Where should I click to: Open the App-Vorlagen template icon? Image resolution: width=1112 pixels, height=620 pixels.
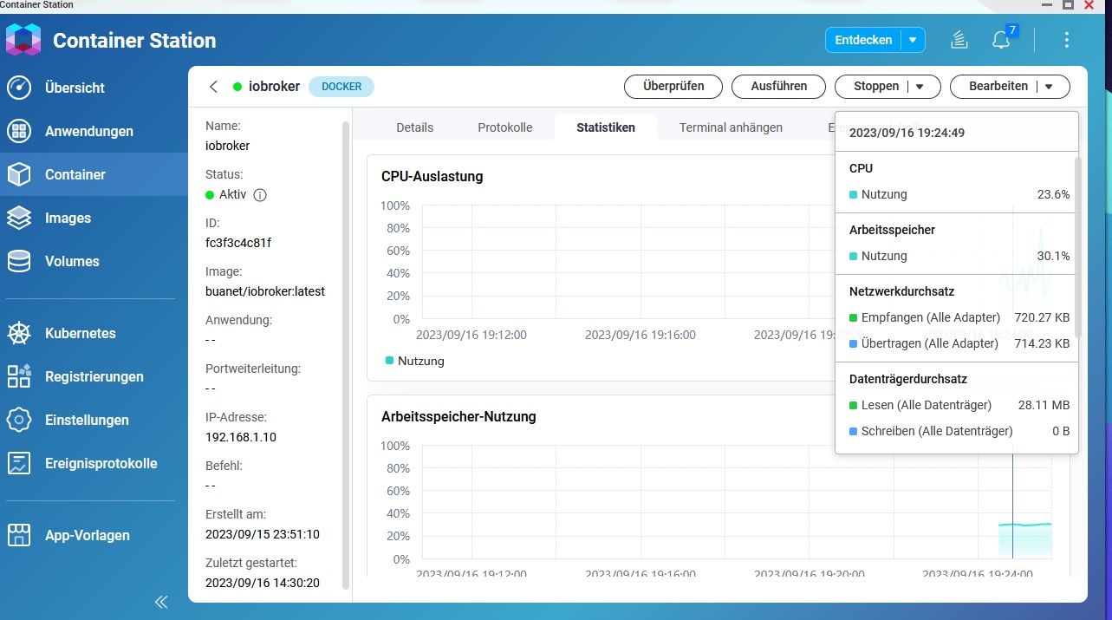(19, 535)
